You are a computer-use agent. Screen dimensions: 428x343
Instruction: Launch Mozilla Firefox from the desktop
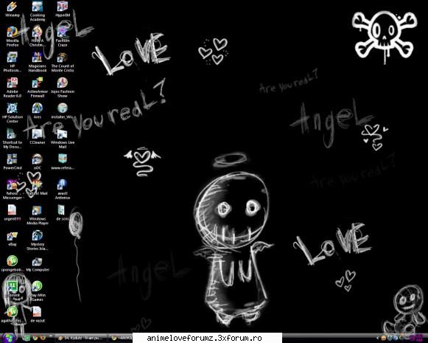[x=13, y=37]
